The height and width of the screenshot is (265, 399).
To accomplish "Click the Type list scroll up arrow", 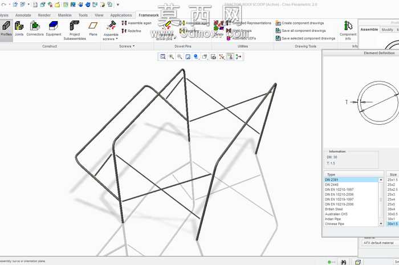I will [x=381, y=180].
